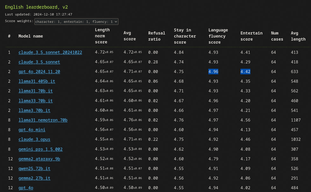Screen dimensions: 311x192
Task: Click avg length 358 for gemma2_ataraxy_9b
Action: (294, 159)
